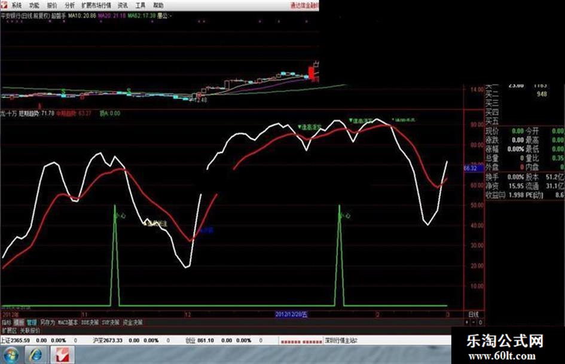Image resolution: width=565 pixels, height=364 pixels.
Task: Open the 扩展区 tab
Action: pyautogui.click(x=9, y=331)
